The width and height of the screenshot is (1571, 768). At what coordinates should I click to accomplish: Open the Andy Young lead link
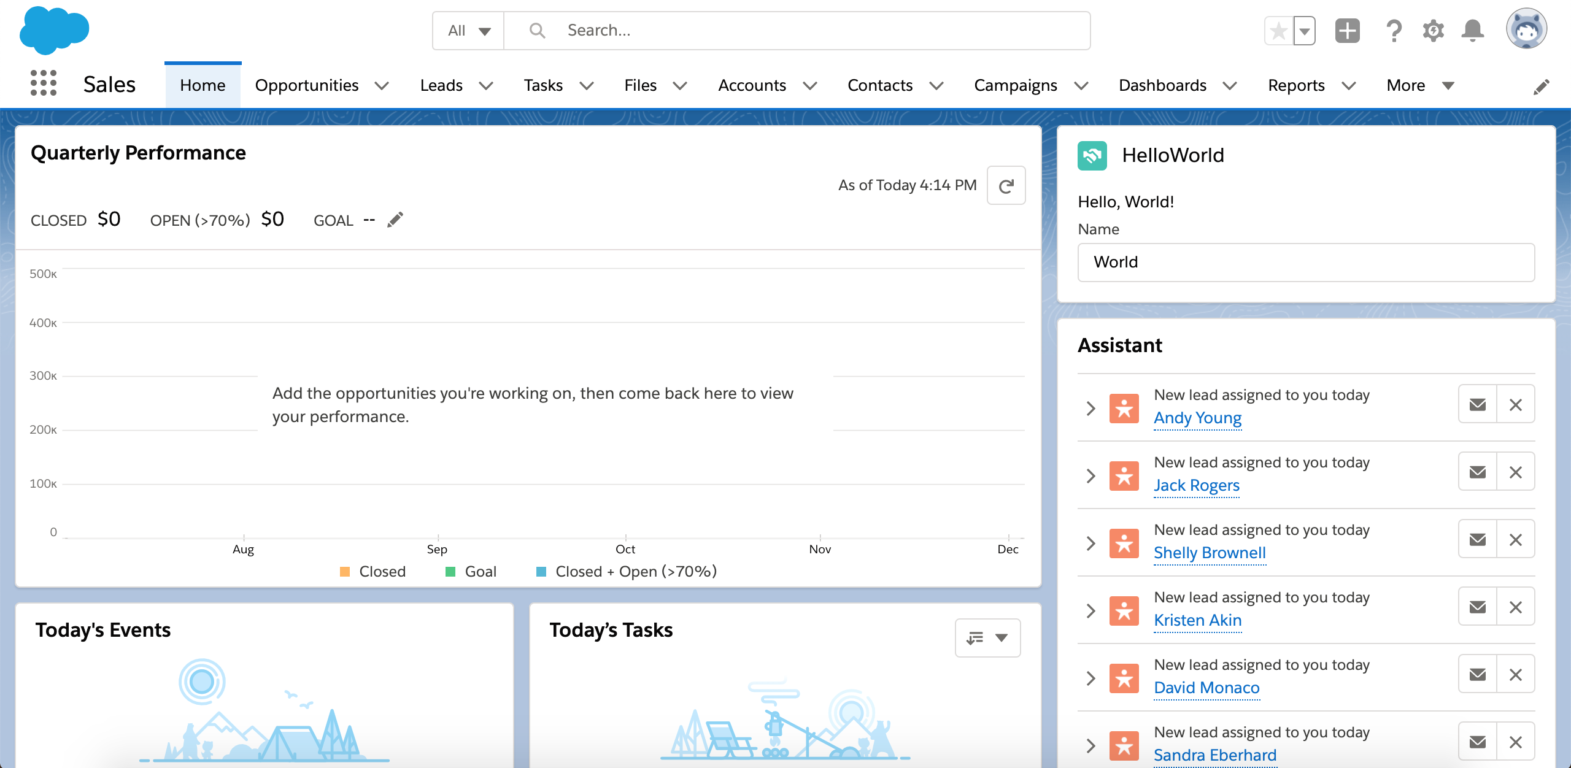click(x=1197, y=418)
